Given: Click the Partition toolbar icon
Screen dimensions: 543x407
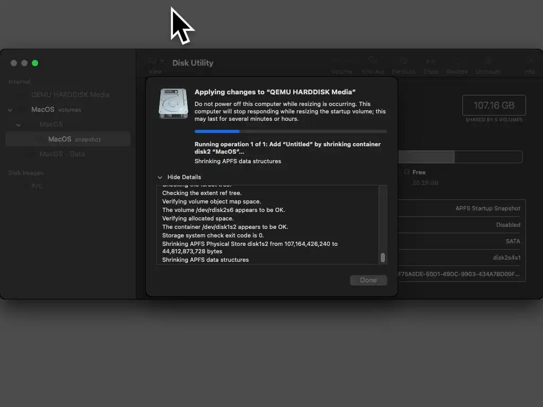Looking at the screenshot, I should click(x=404, y=60).
